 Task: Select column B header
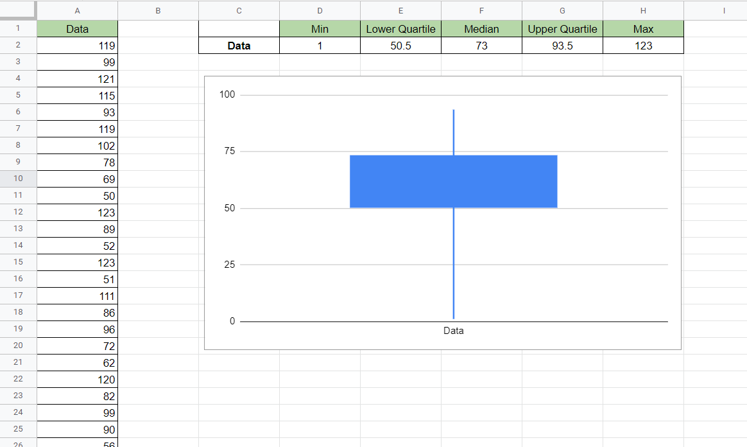(158, 10)
